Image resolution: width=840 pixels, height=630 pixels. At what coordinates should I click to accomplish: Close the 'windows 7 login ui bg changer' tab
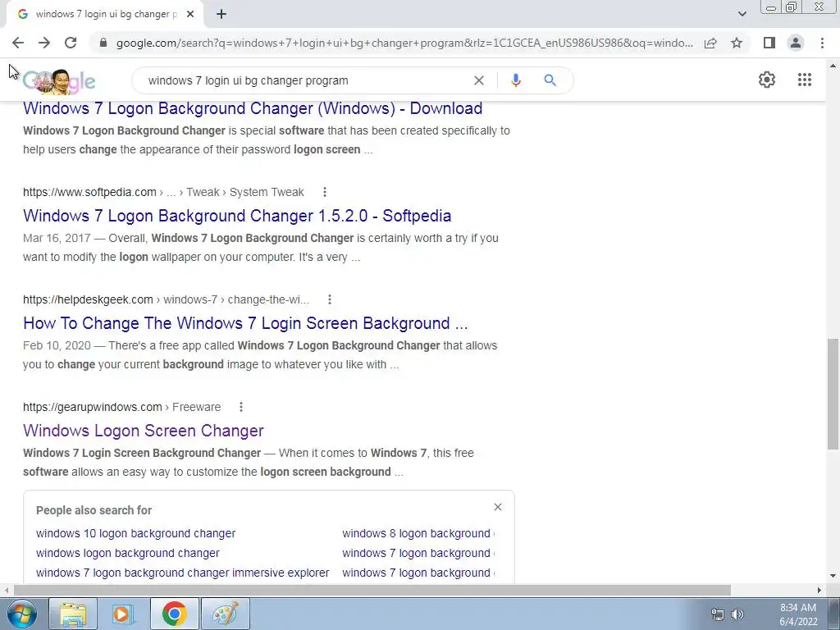190,15
